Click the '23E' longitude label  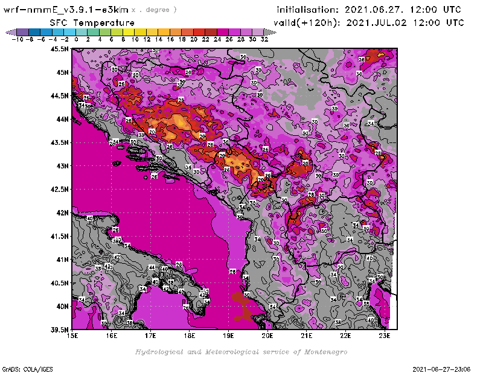pos(385,336)
